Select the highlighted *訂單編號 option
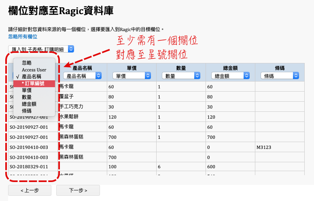 click(x=34, y=84)
